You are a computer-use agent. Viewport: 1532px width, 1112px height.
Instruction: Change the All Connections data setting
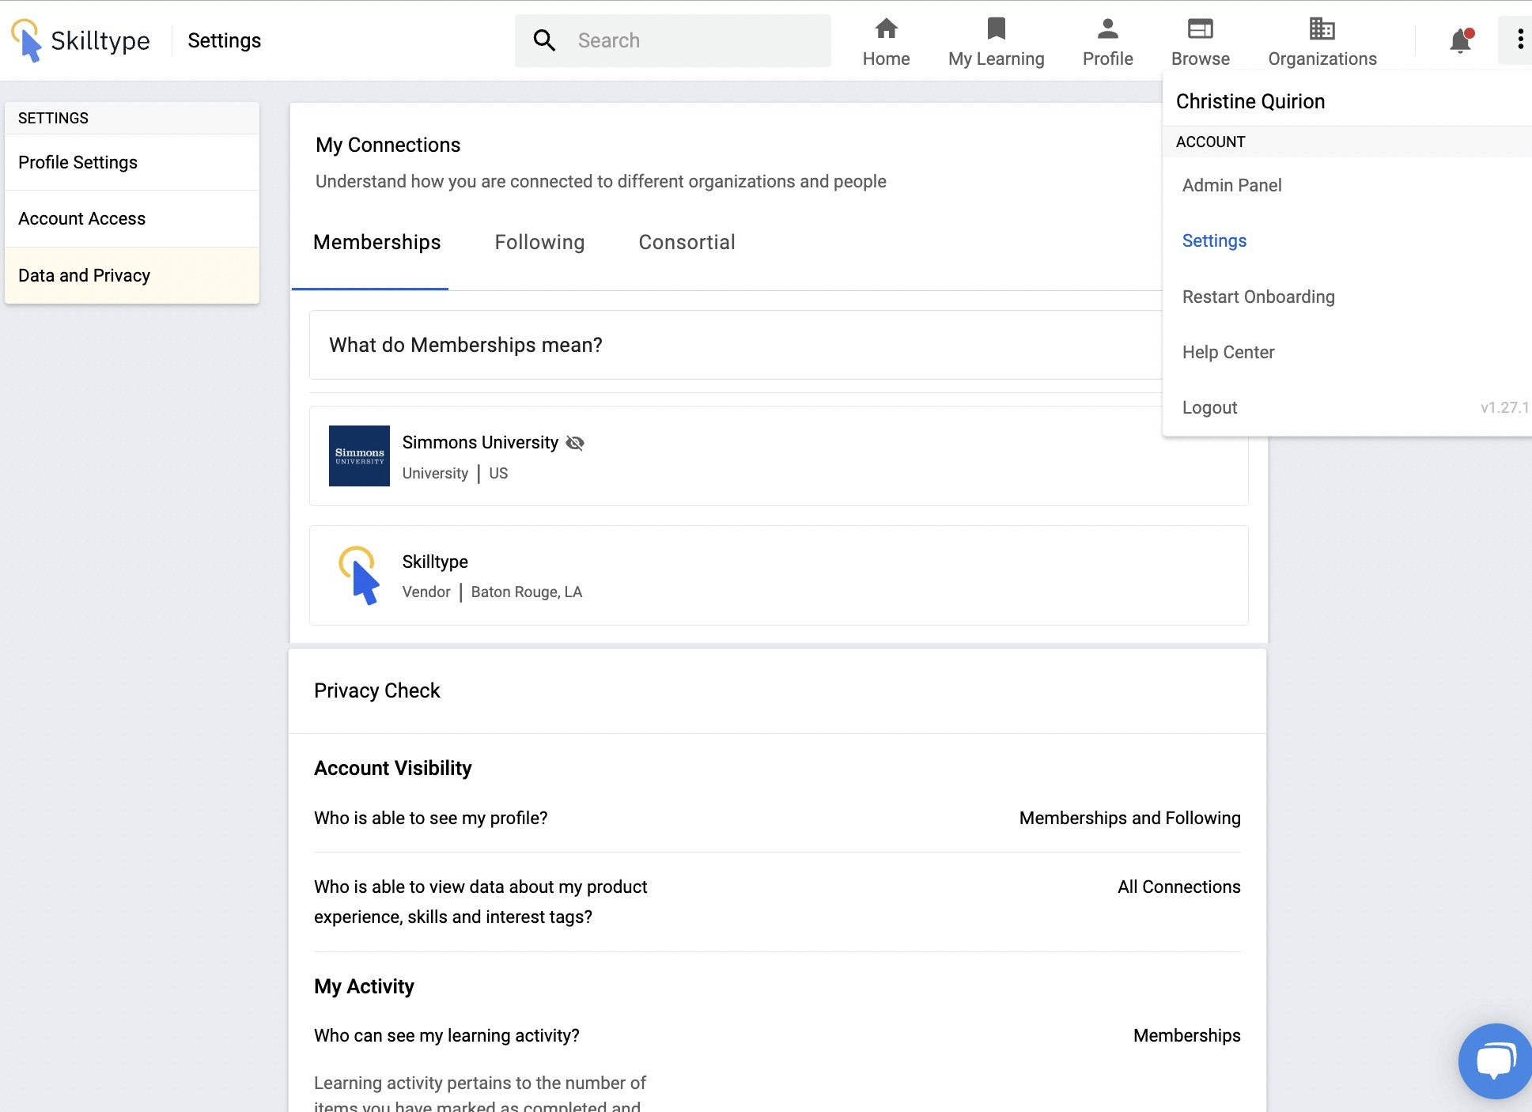coord(1178,887)
